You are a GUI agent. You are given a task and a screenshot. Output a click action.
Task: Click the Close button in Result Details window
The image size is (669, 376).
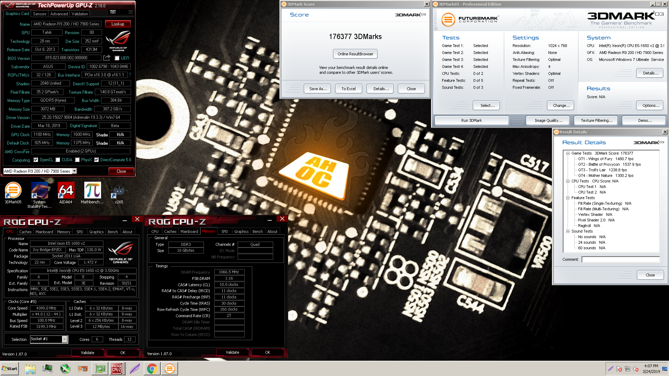point(650,275)
